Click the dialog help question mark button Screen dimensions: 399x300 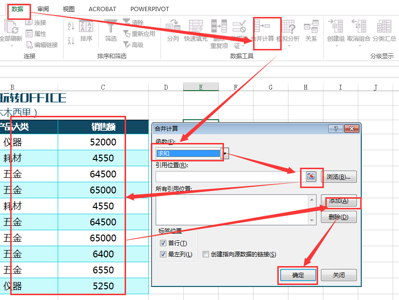click(x=335, y=129)
